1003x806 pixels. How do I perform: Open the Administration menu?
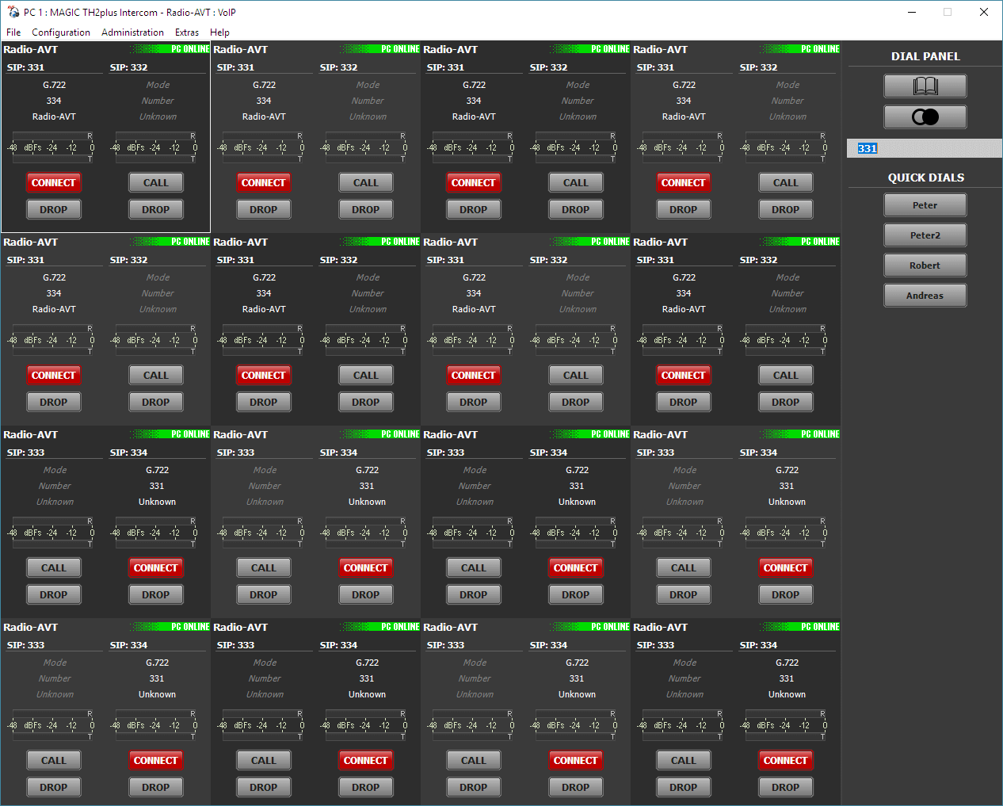[x=132, y=32]
